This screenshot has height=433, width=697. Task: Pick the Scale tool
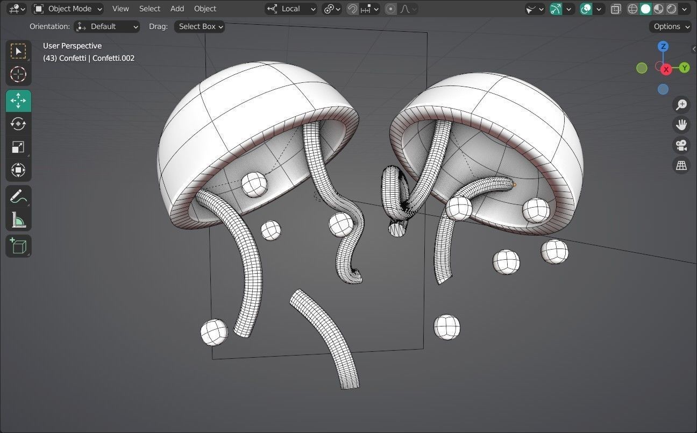tap(18, 147)
